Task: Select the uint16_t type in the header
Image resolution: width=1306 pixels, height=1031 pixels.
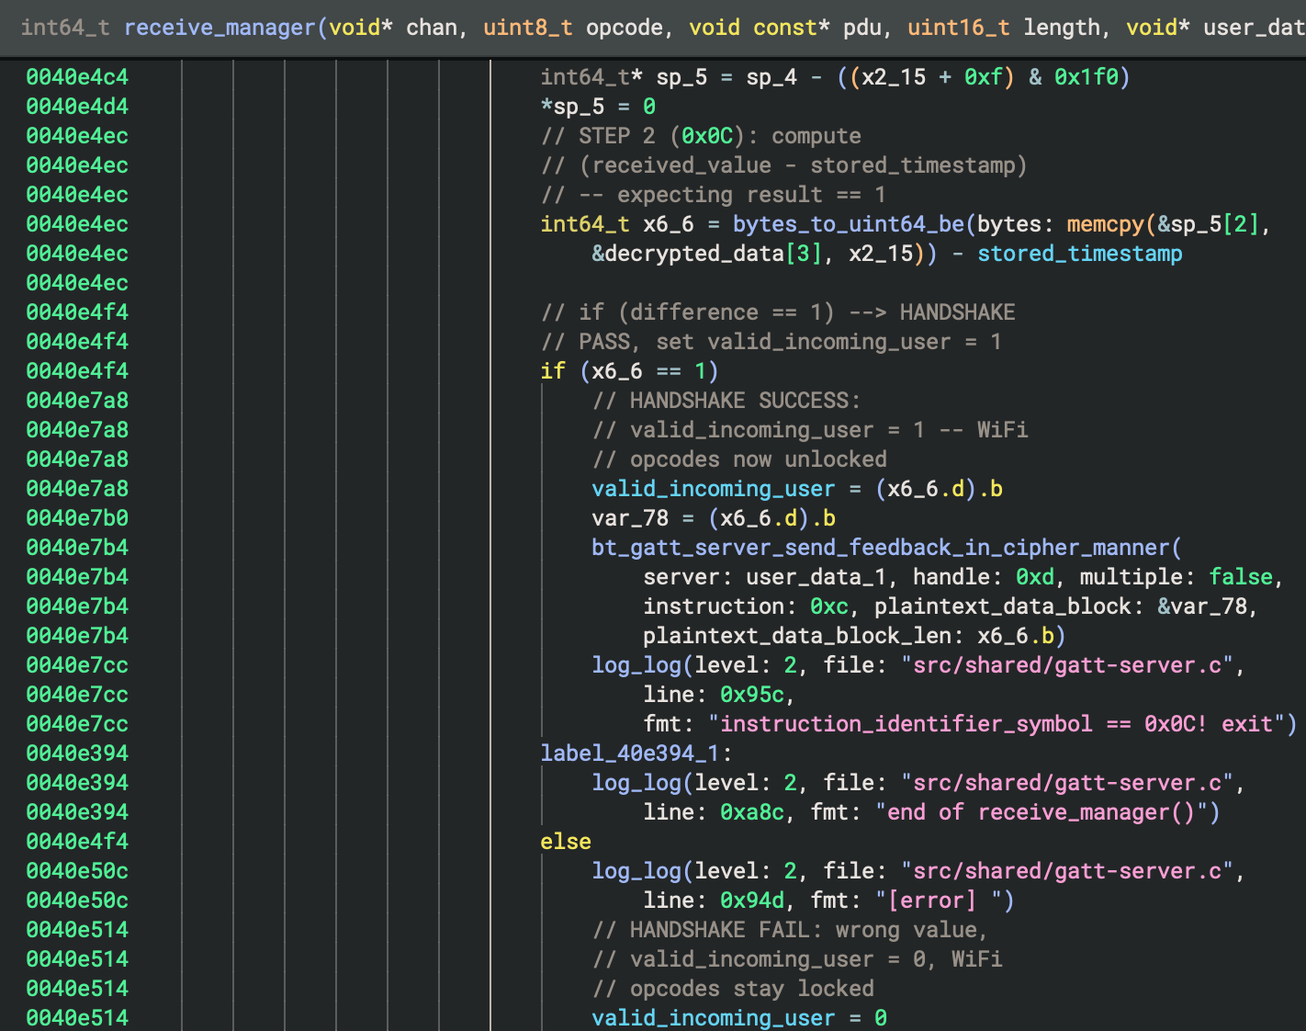Action: pos(959,28)
